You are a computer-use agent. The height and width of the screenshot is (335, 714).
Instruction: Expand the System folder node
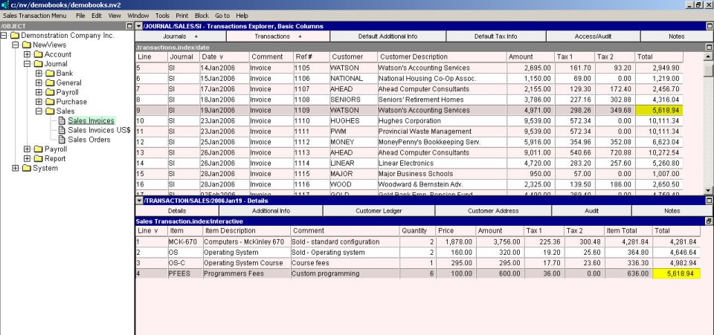pyautogui.click(x=16, y=168)
